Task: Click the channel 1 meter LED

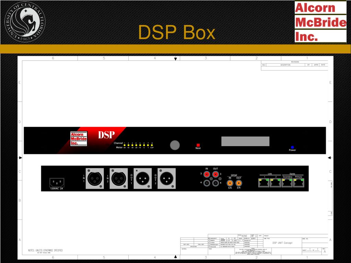Action: 125,145
